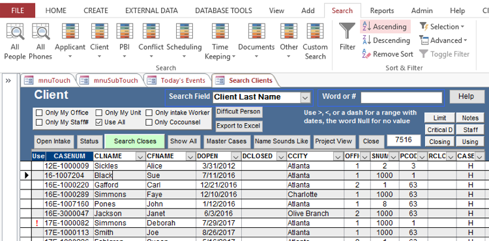Toggle Only Cocounsel checkbox
This screenshot has width=489, height=241.
149,122
